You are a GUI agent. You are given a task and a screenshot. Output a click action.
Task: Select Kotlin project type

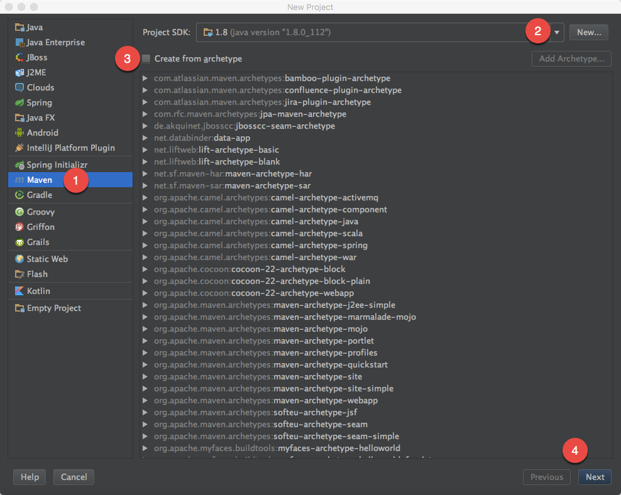(x=70, y=291)
